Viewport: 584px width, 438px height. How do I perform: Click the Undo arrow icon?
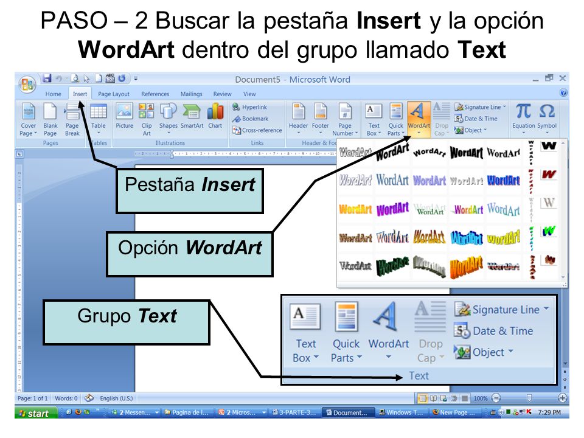click(x=59, y=78)
